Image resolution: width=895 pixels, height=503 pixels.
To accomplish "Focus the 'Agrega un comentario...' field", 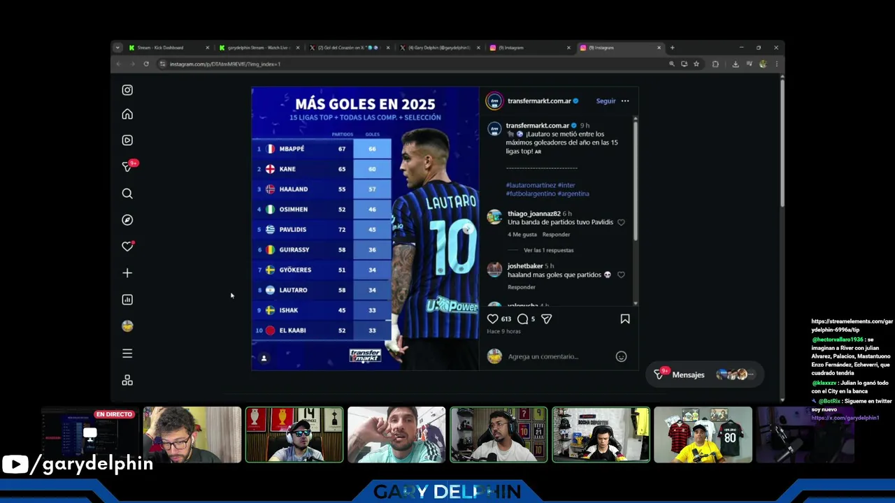I will click(543, 356).
